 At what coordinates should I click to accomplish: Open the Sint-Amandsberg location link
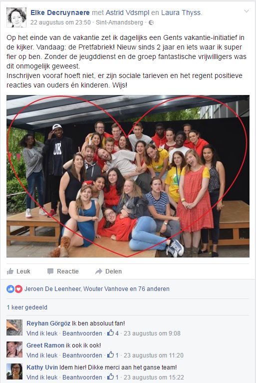119,22
